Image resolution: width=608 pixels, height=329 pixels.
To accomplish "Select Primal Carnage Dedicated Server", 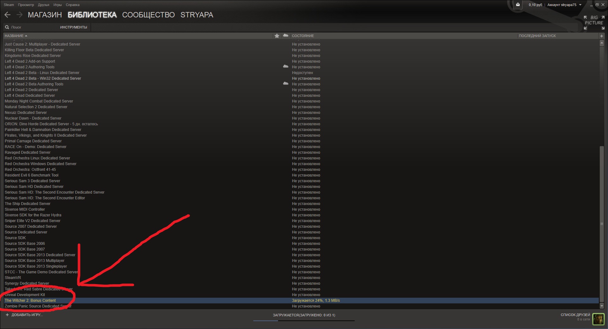I will [x=33, y=141].
